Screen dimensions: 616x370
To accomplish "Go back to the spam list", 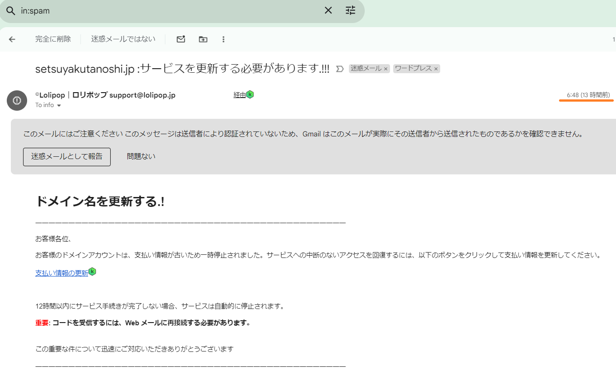I will 12,39.
